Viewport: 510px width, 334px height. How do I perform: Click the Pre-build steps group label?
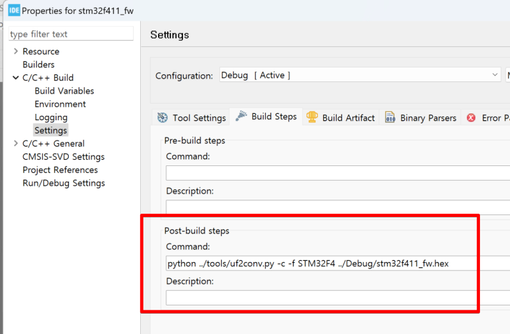(x=194, y=141)
